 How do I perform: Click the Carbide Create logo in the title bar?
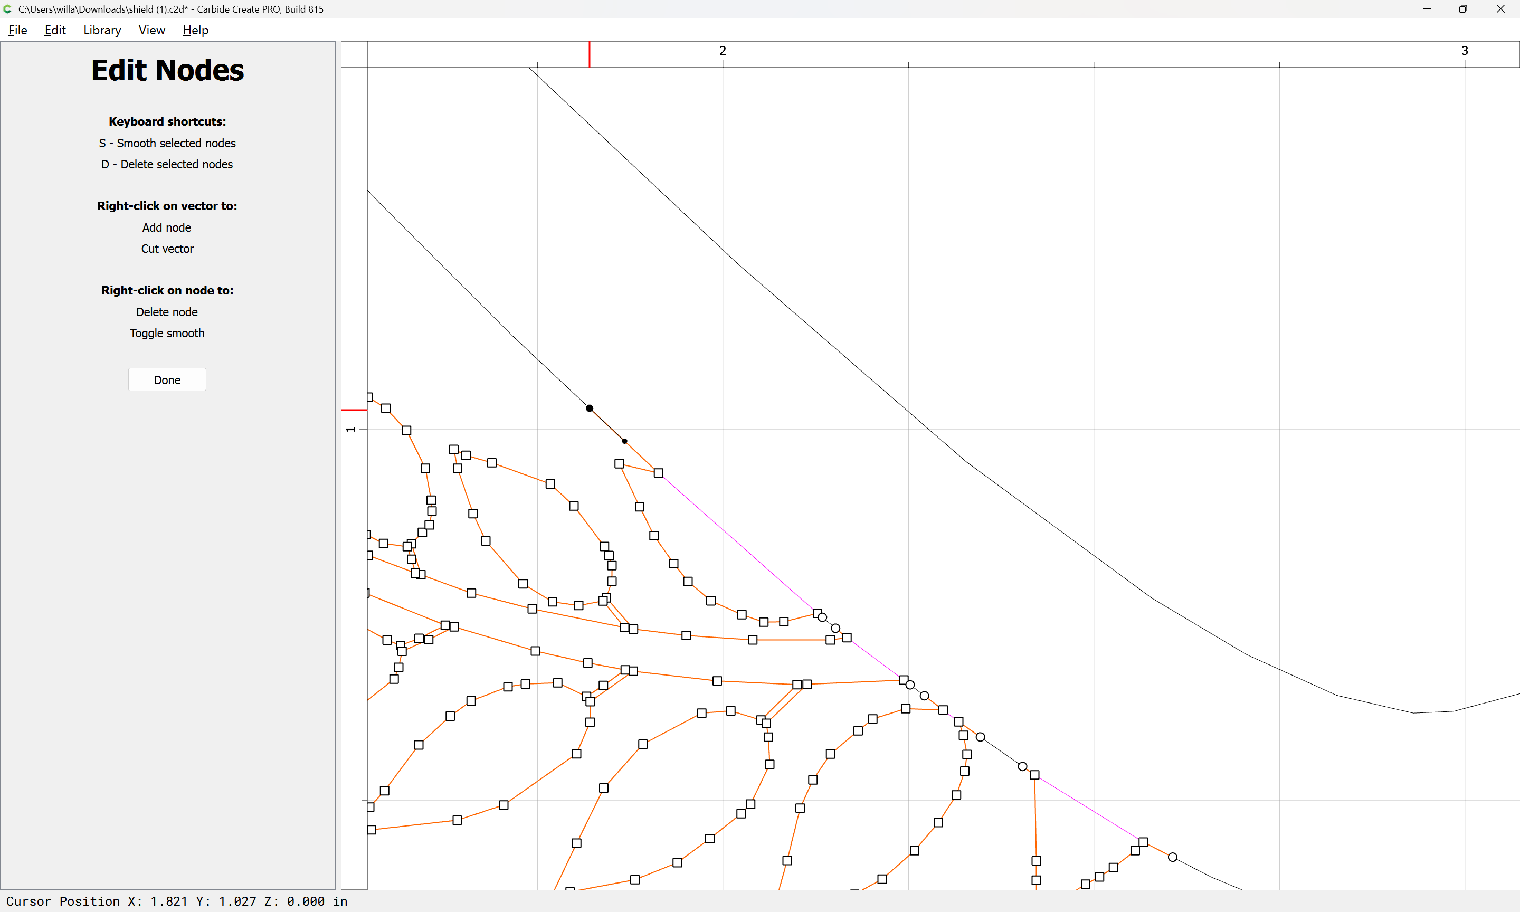pyautogui.click(x=7, y=9)
